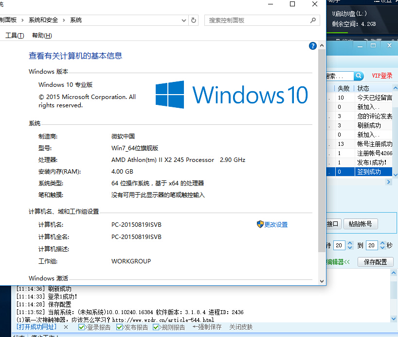Click the magnifier in 搜索控制面板 field

(314, 20)
